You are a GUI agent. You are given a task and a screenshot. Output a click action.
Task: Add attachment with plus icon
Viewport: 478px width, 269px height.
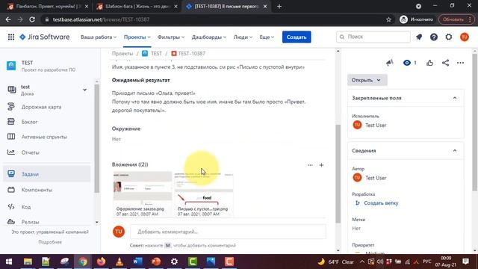[x=321, y=165]
